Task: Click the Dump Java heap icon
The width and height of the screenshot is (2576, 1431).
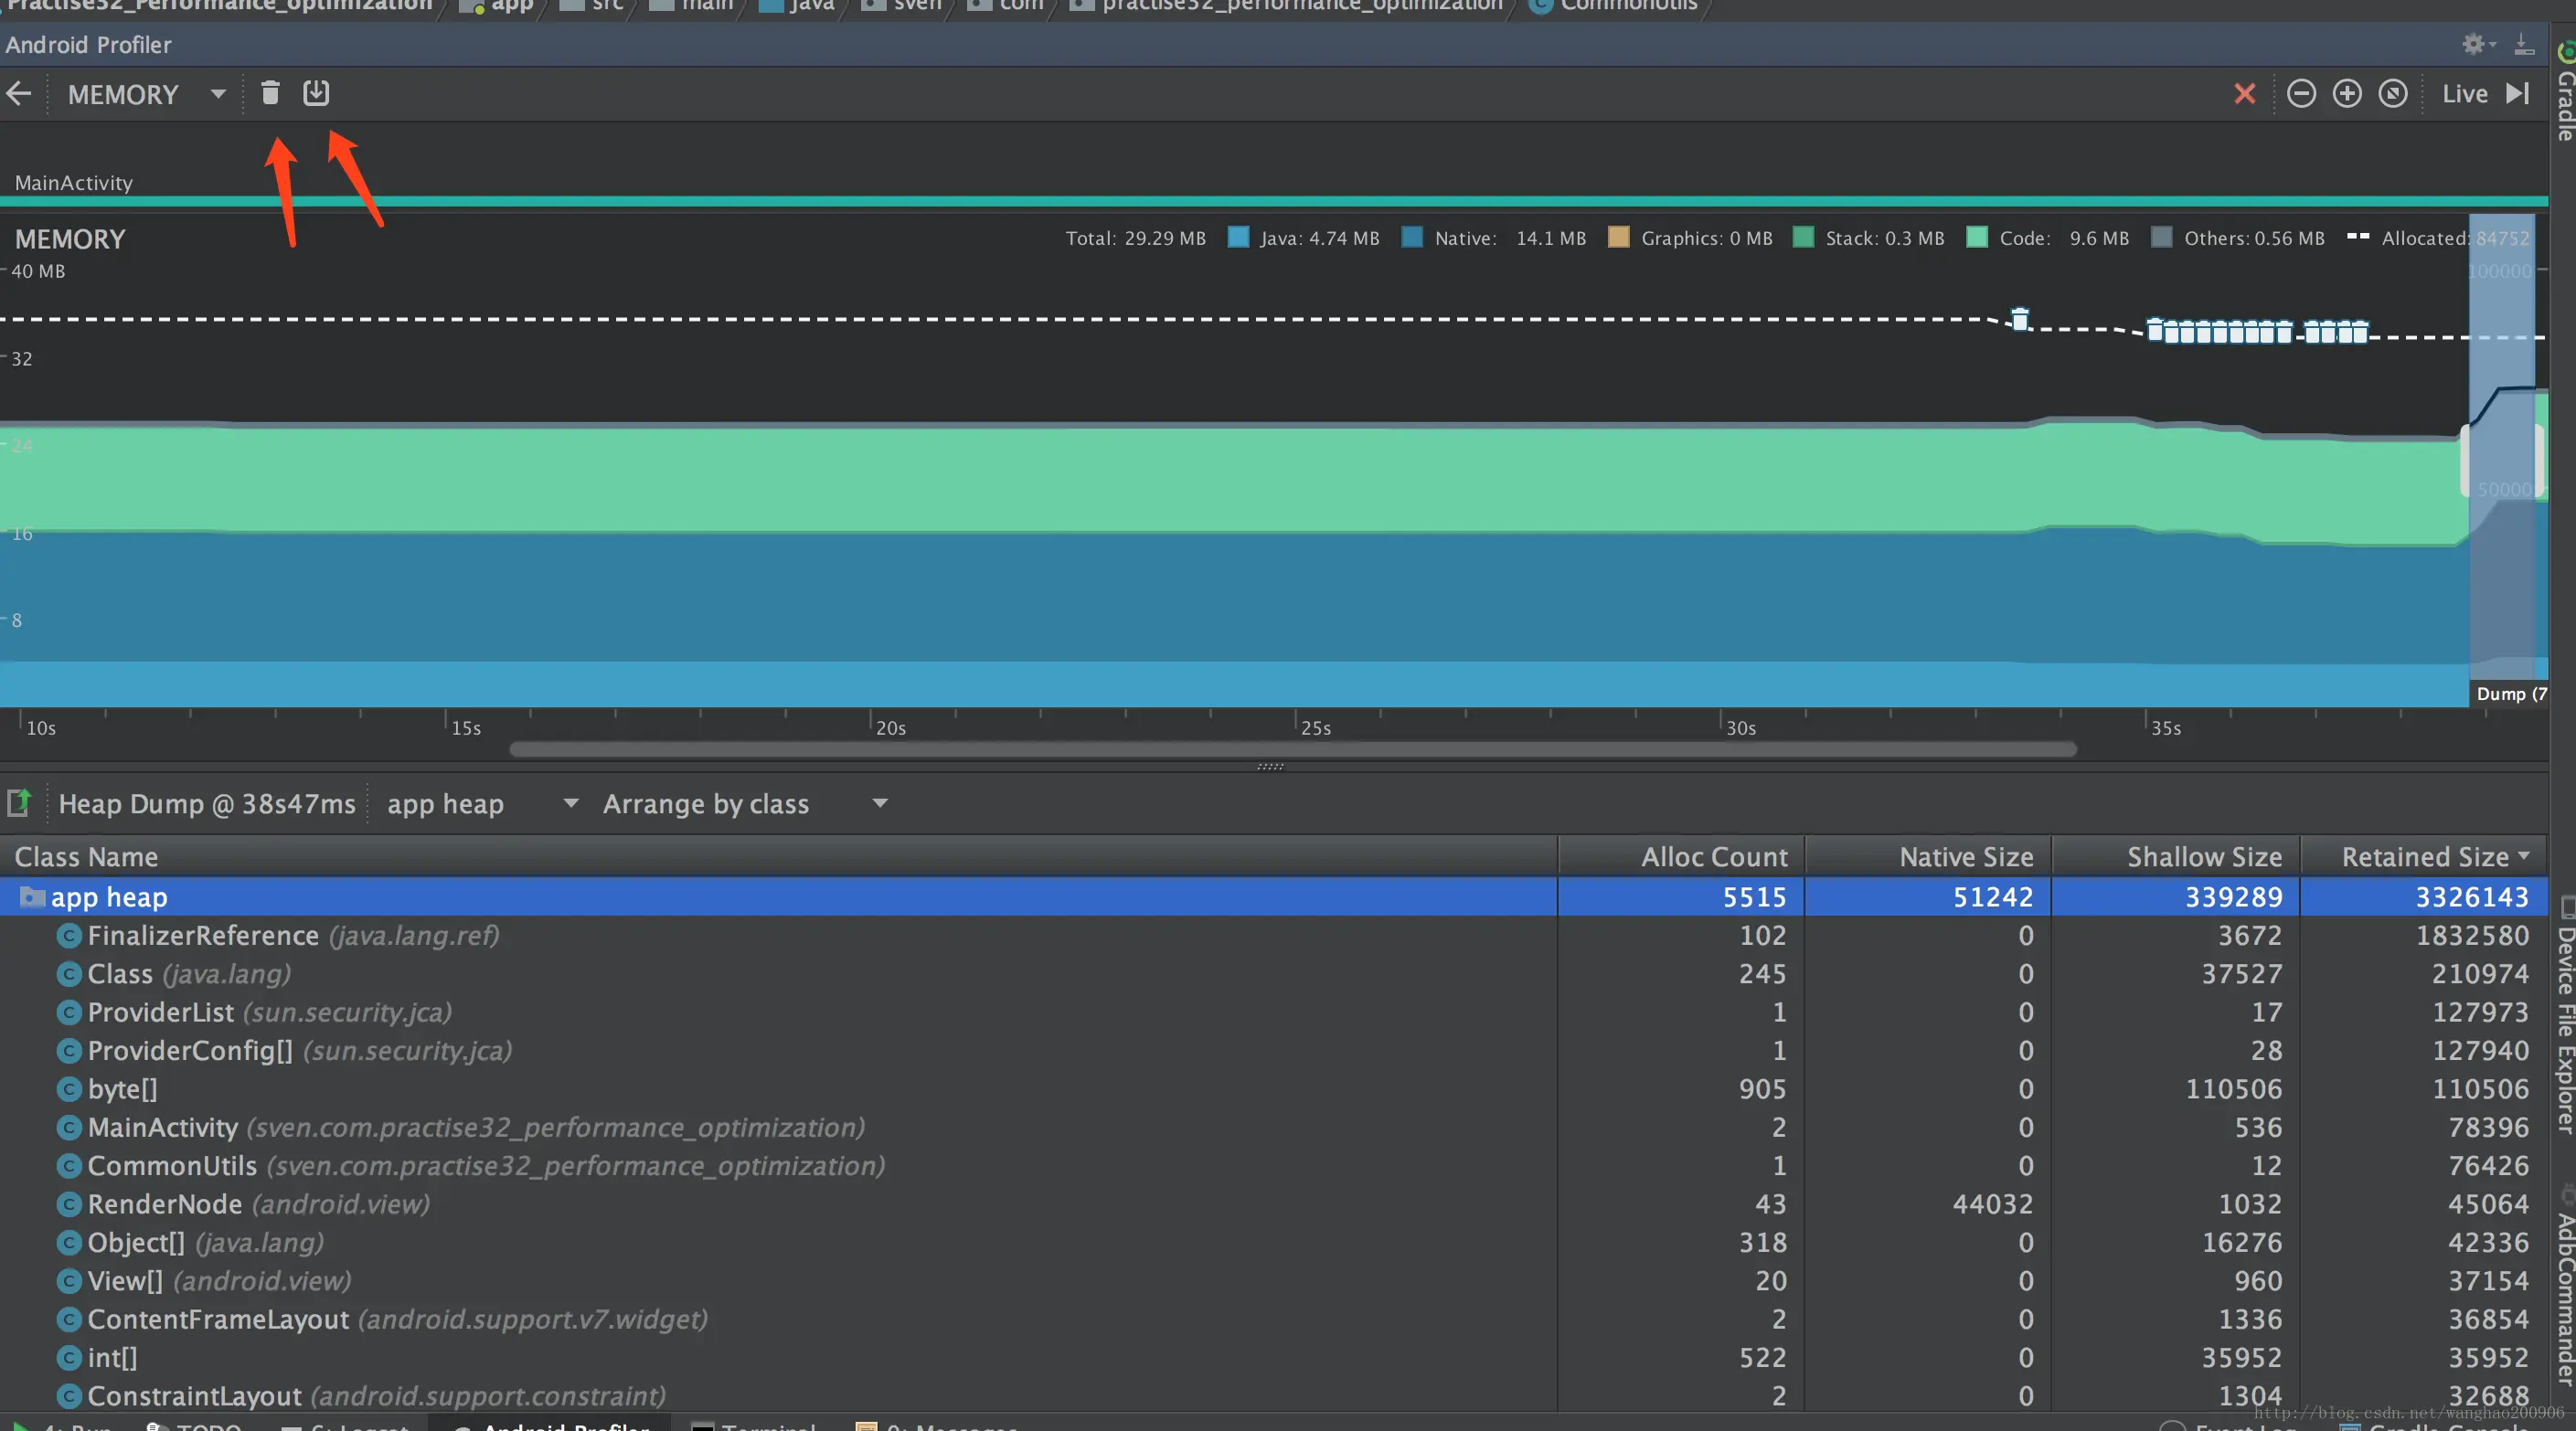Action: (316, 93)
